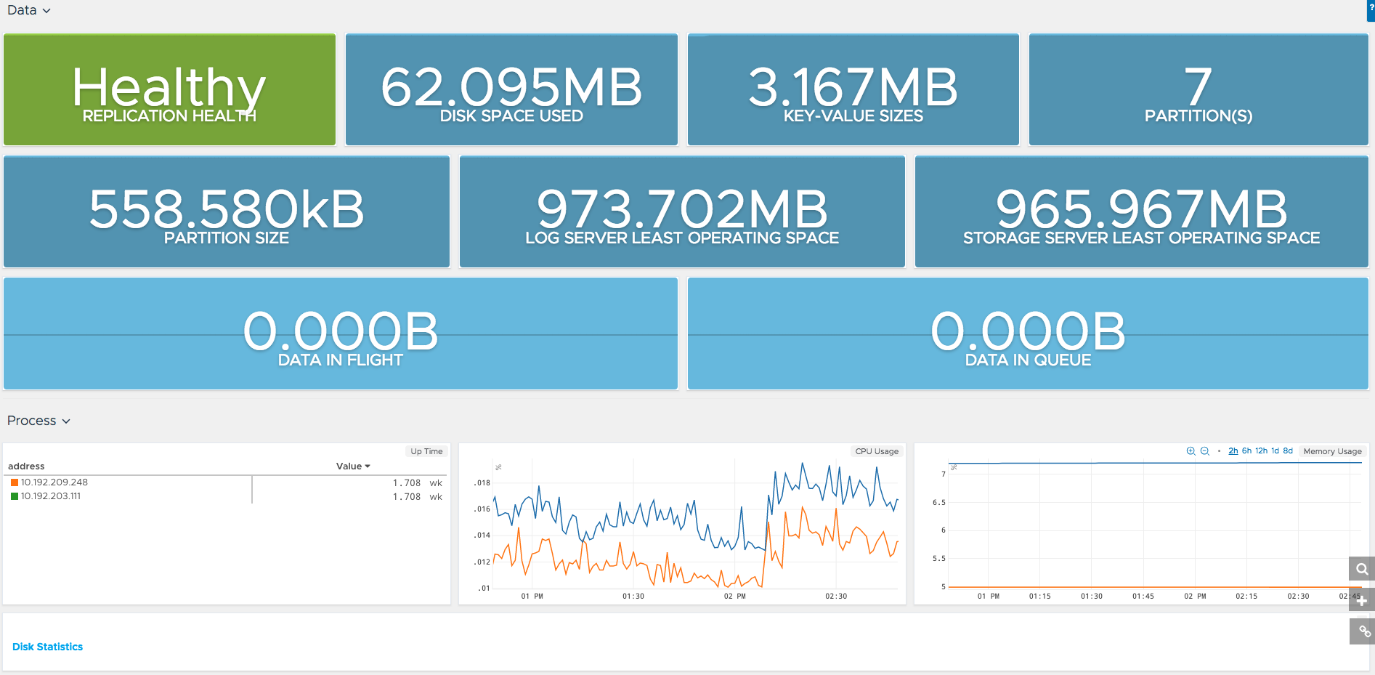Select the 6h time range

pos(1246,451)
